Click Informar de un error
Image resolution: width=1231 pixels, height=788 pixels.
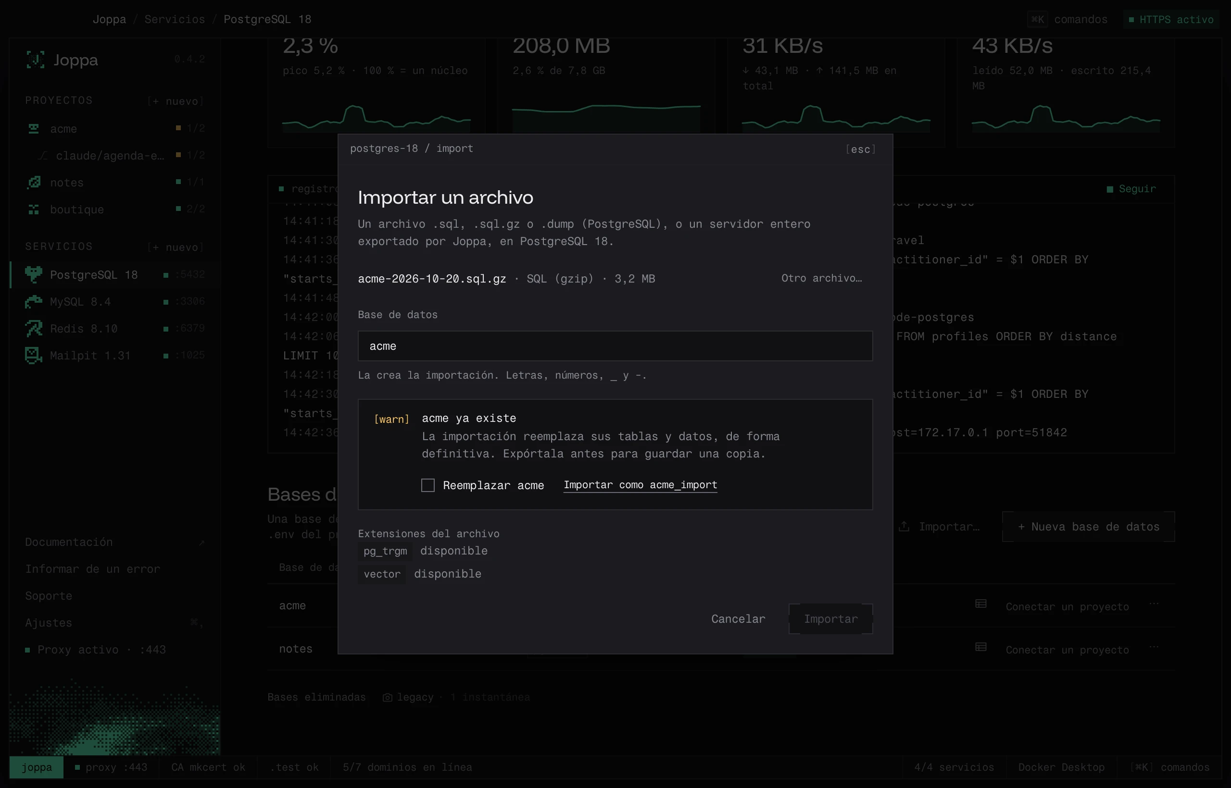[93, 569]
